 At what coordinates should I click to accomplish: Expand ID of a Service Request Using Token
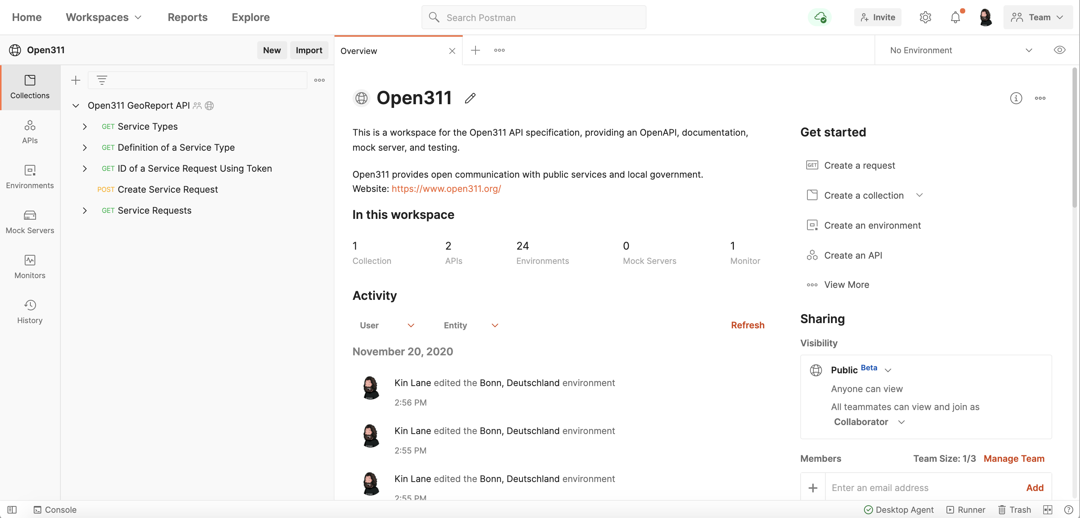pos(85,168)
